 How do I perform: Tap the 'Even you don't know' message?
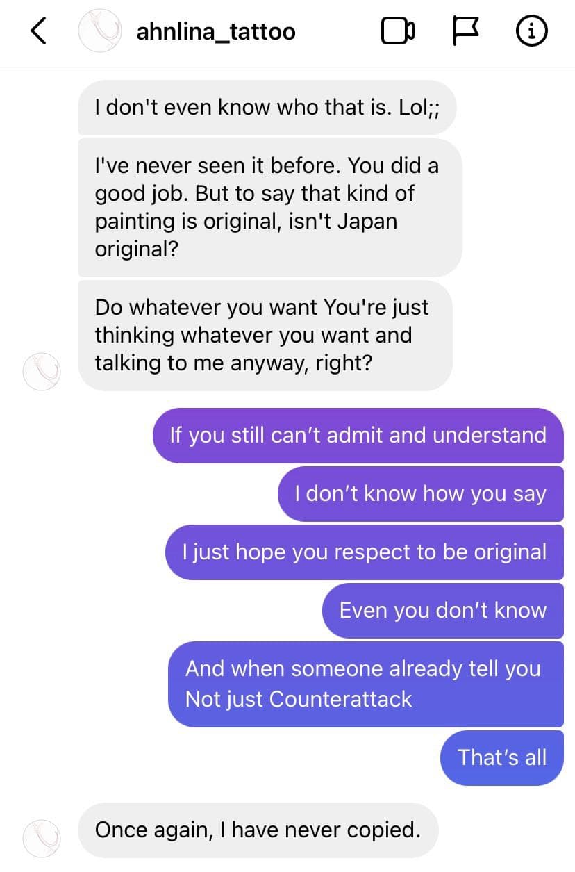[x=442, y=611]
